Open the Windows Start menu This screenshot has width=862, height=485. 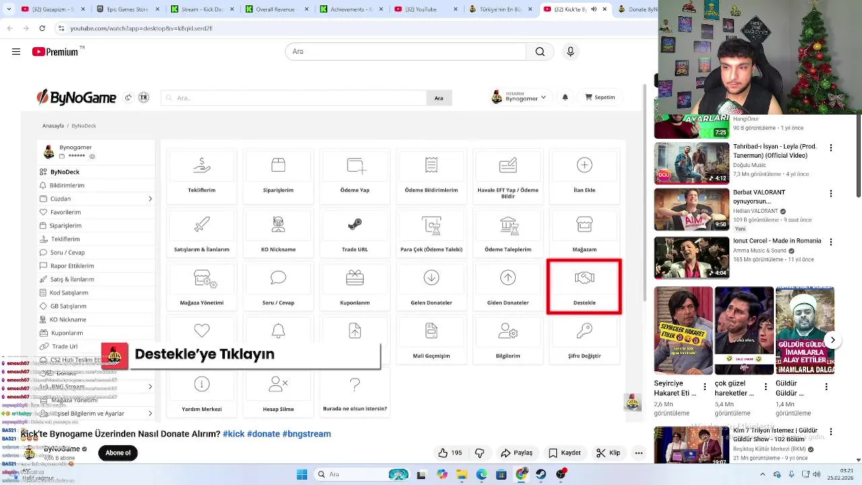click(302, 474)
